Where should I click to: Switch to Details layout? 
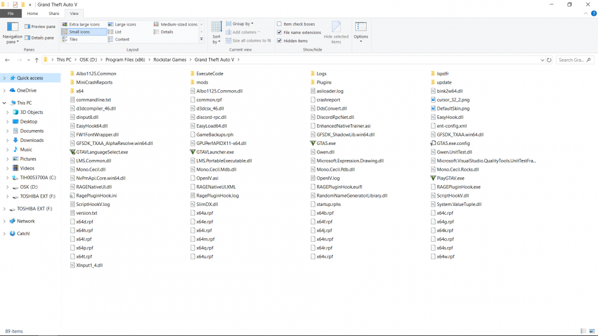pyautogui.click(x=163, y=32)
